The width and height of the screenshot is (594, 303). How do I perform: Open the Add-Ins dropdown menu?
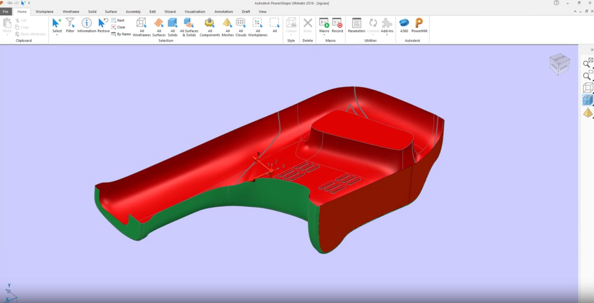point(387,35)
